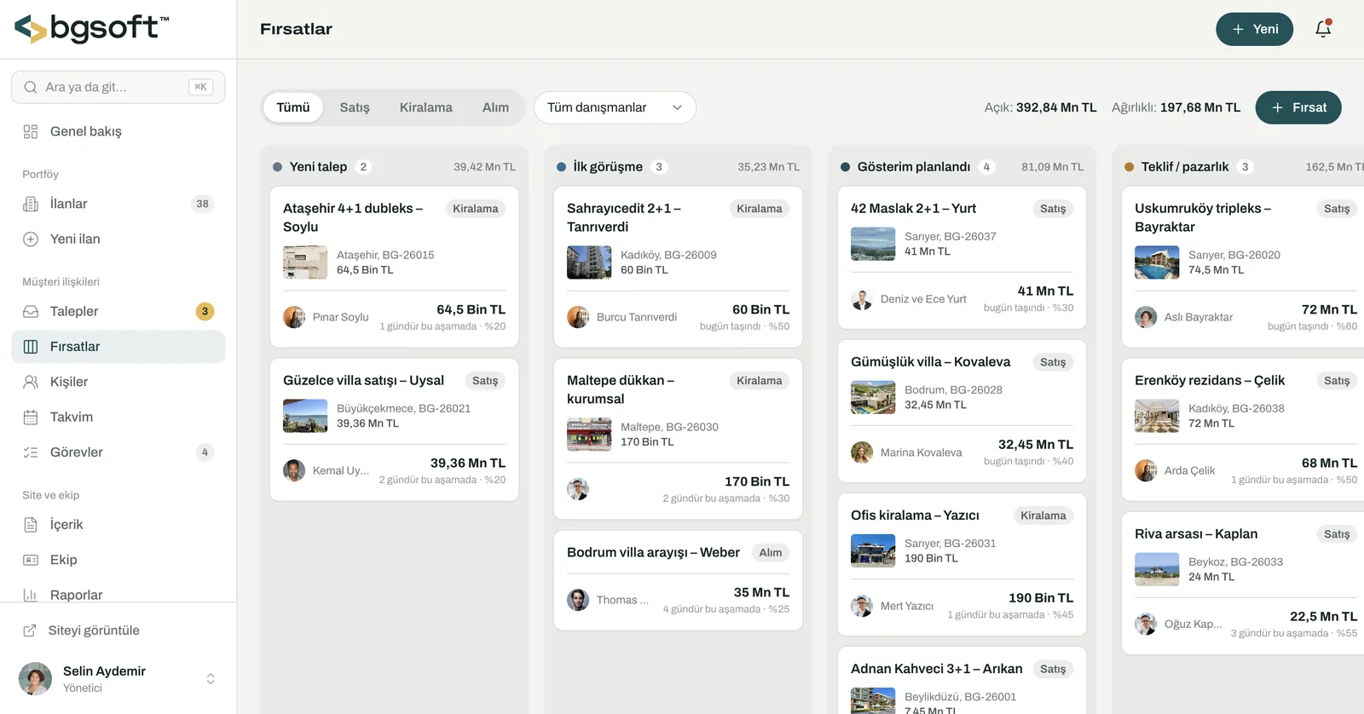
Task: Open the Gümüşlük villa – Kovaleva card
Action: (962, 412)
